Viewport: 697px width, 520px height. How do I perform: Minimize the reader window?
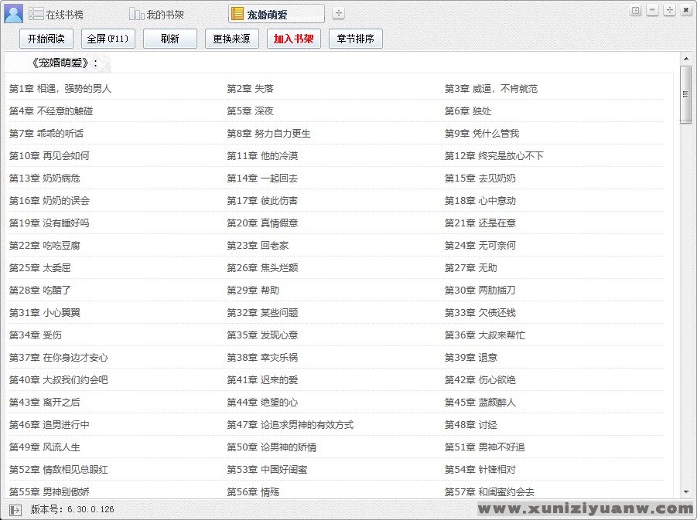click(x=652, y=10)
